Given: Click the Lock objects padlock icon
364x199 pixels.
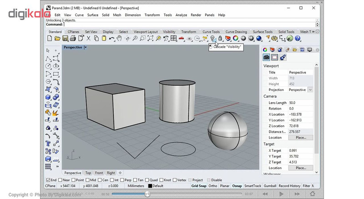Looking at the screenshot, I should (220, 38).
